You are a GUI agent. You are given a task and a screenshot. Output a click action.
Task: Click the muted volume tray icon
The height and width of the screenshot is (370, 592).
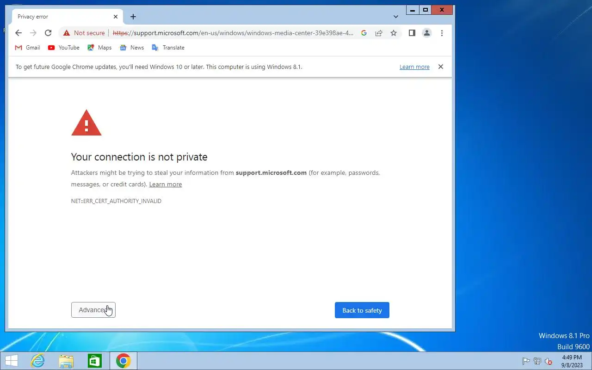tap(549, 361)
